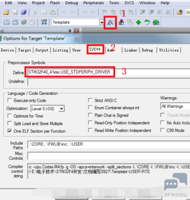The height and width of the screenshot is (200, 190).
Task: Click the Define preprocessor symbols field
Action: click(x=108, y=72)
